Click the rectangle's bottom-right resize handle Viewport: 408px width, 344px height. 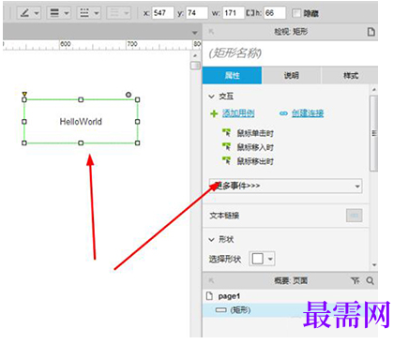tap(137, 142)
